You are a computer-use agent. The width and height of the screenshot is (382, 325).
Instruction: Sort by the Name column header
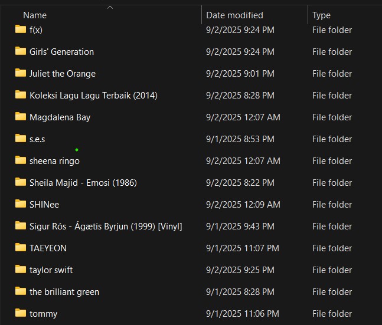point(35,15)
